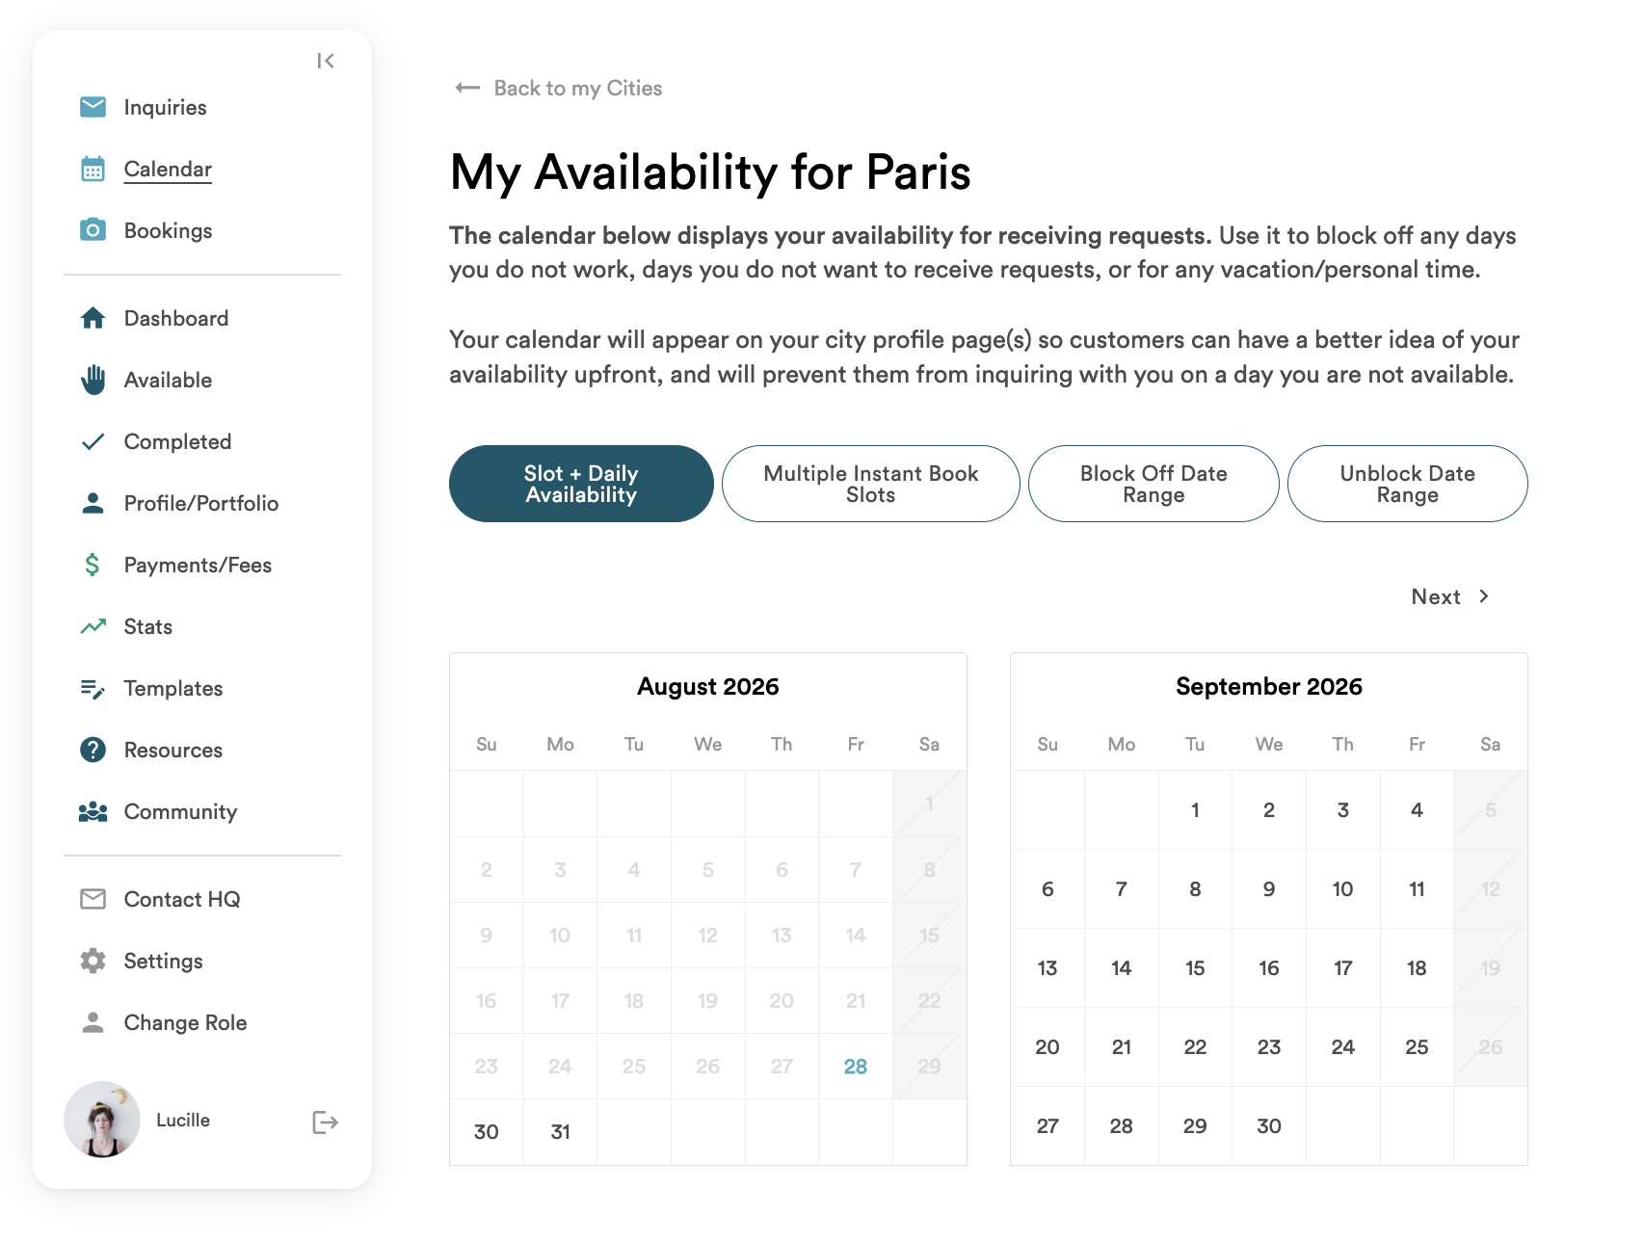Image resolution: width=1644 pixels, height=1241 pixels.
Task: Click Lucille's profile avatar
Action: pyautogui.click(x=102, y=1120)
